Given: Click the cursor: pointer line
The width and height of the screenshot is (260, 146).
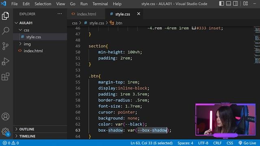Looking at the screenshot, I should pyautogui.click(x=117, y=112).
